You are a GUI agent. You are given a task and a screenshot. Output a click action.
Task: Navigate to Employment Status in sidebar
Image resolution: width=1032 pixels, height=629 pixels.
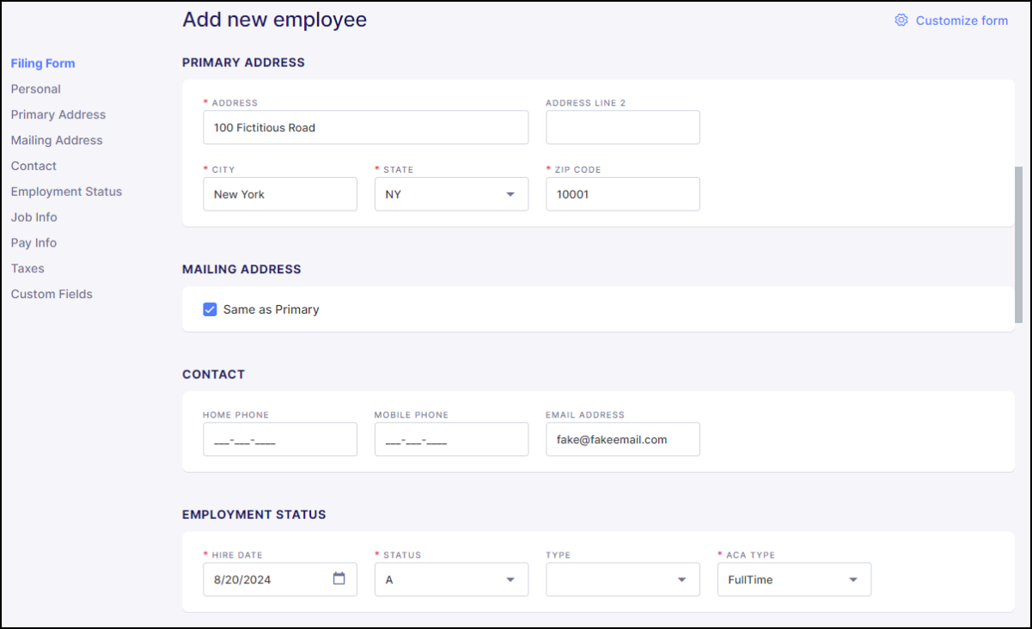click(66, 192)
